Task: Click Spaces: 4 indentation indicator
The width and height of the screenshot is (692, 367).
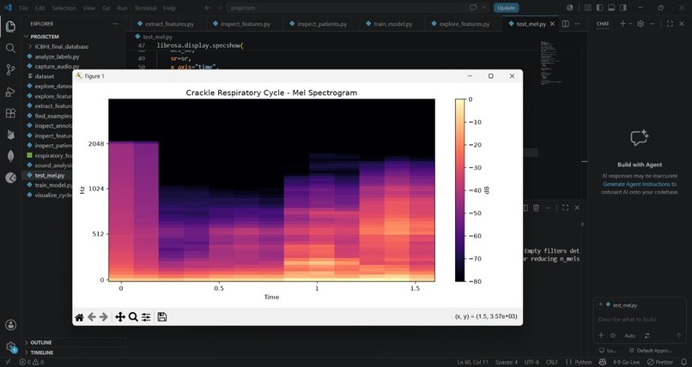Action: tap(507, 362)
